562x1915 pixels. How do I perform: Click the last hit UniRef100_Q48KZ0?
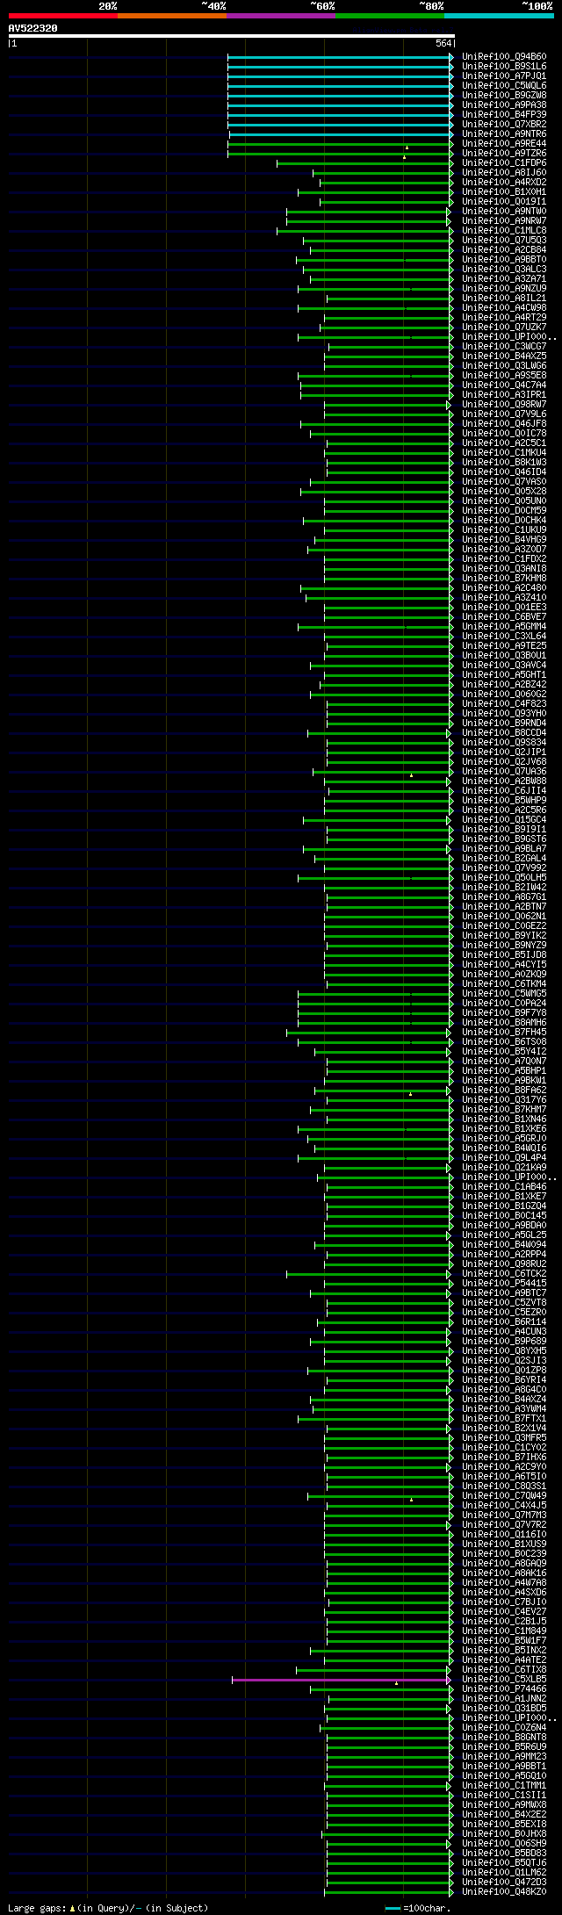tap(504, 1892)
